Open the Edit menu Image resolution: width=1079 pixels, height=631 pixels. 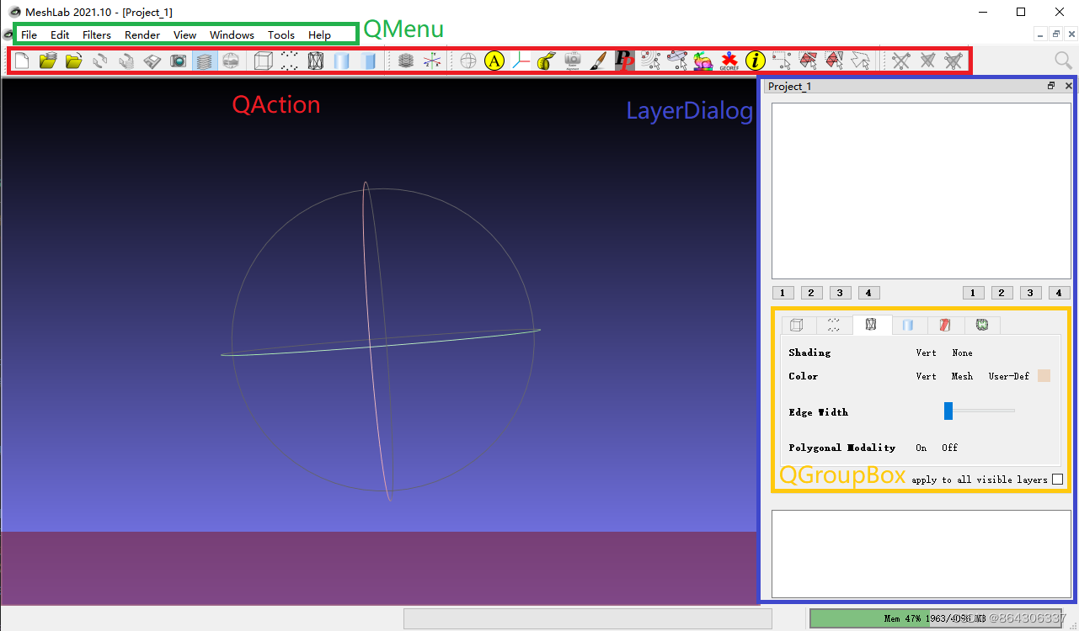coord(60,34)
